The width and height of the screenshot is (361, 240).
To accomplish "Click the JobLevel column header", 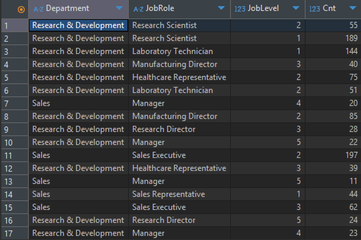I will pos(267,9).
